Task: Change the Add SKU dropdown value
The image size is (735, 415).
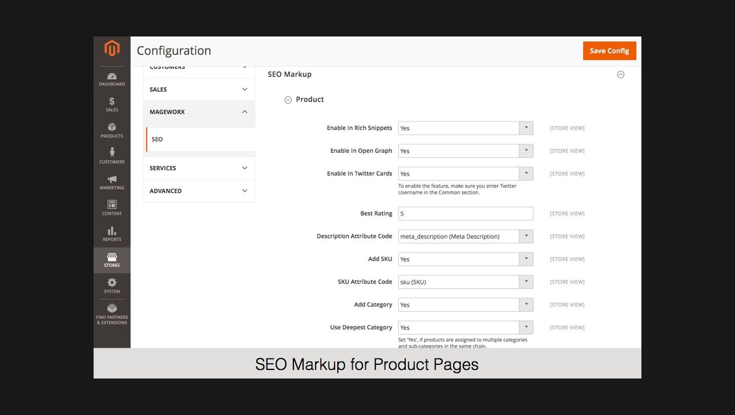Action: (465, 259)
